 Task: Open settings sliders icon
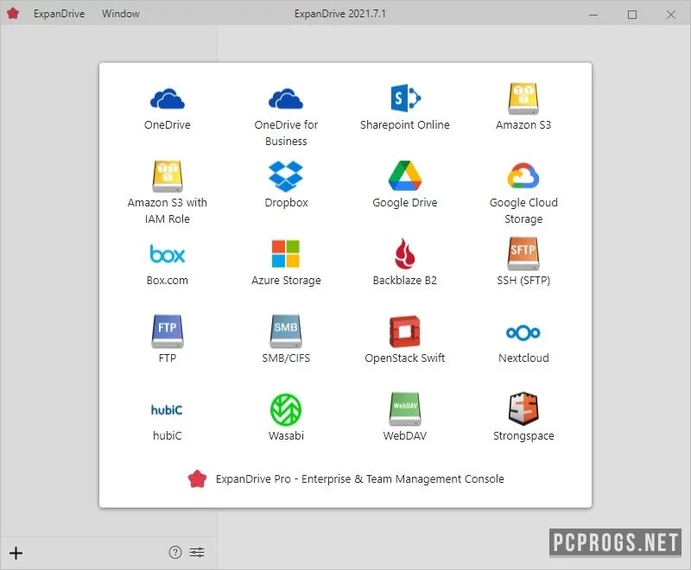click(197, 552)
